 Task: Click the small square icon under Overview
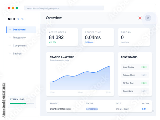pos(48,22)
